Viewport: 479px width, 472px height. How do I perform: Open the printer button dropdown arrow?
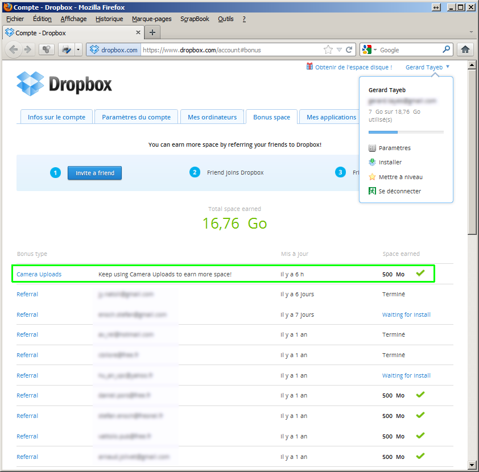pyautogui.click(x=78, y=49)
